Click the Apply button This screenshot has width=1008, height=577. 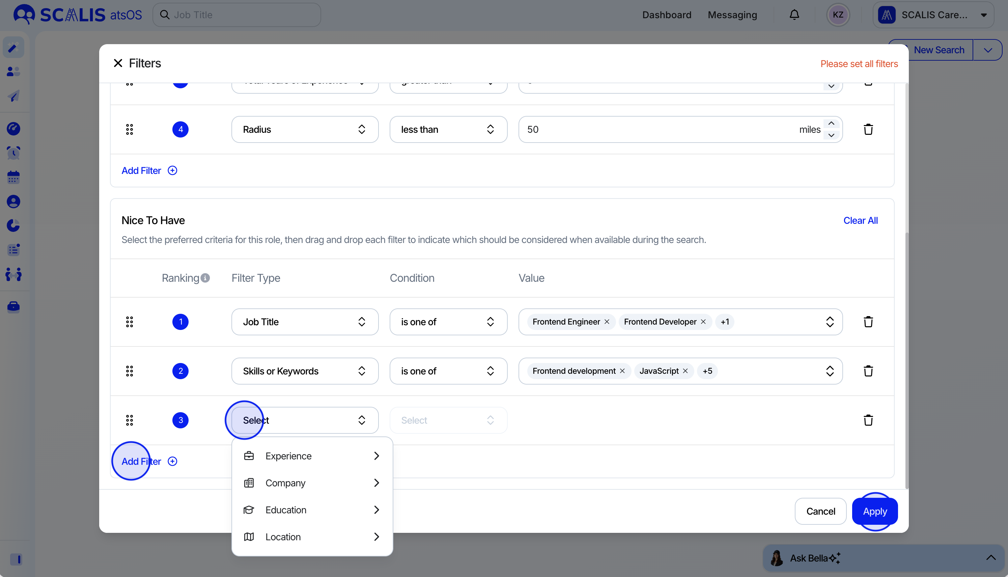[874, 511]
